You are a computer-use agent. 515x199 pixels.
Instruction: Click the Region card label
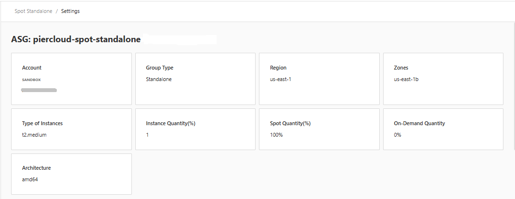pyautogui.click(x=278, y=68)
